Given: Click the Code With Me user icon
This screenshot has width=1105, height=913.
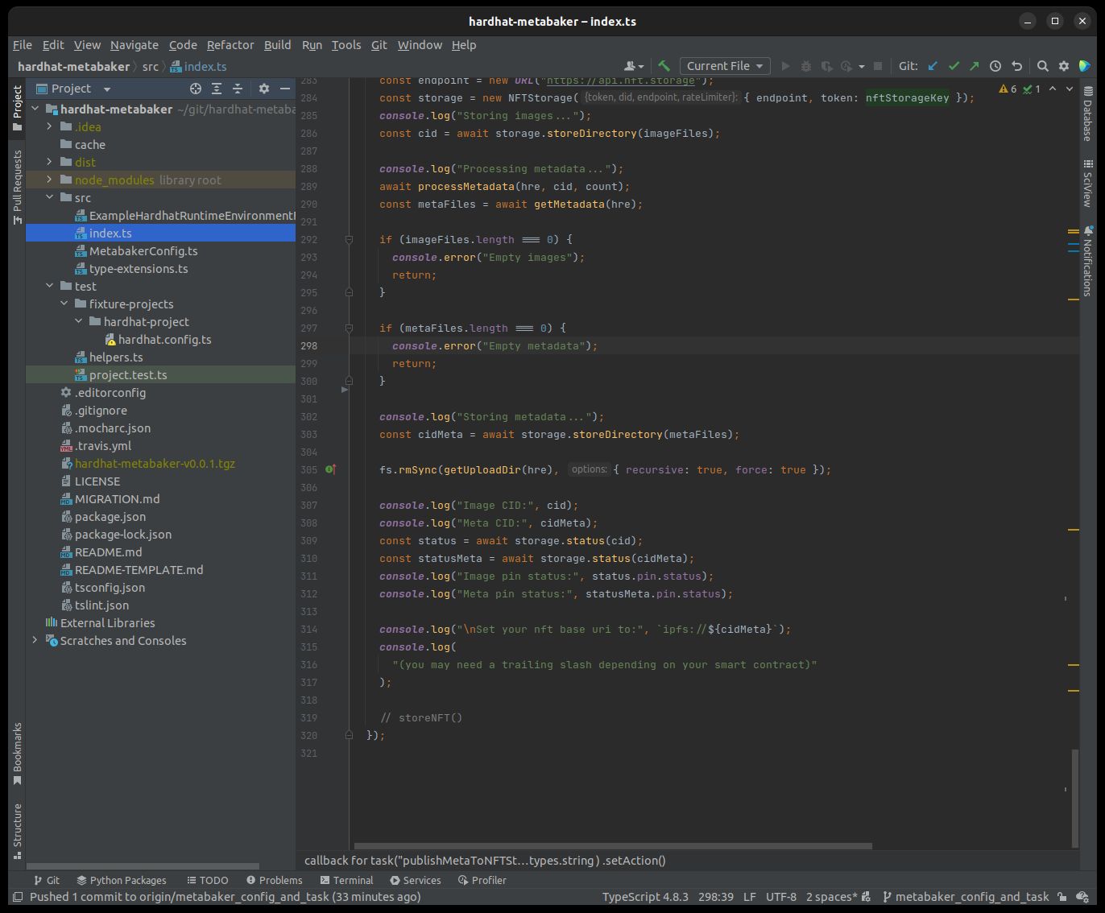Looking at the screenshot, I should pyautogui.click(x=634, y=66).
